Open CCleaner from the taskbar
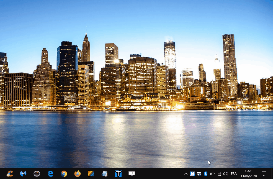 coord(10,174)
